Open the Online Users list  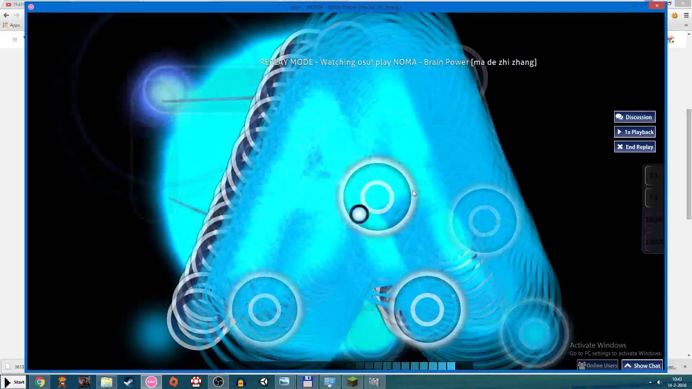point(597,366)
